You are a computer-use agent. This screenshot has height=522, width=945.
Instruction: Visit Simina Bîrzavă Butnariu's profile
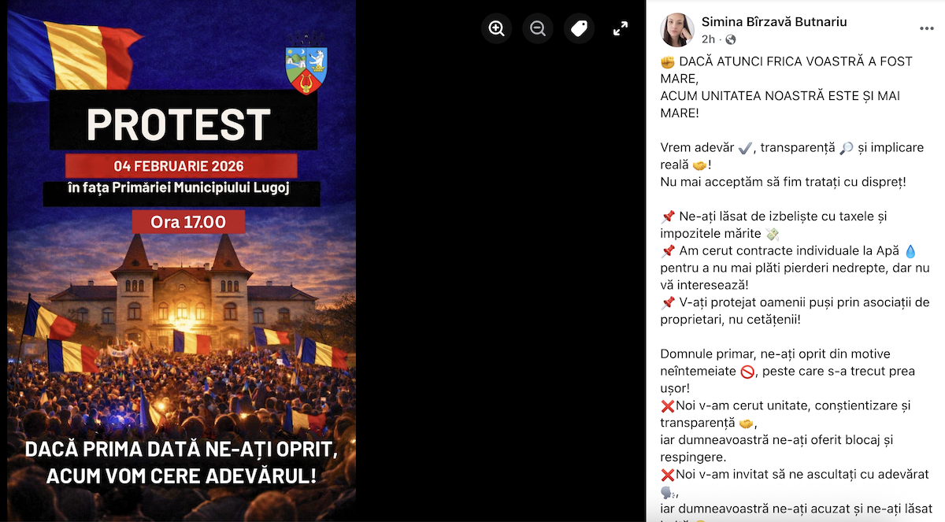click(x=774, y=22)
